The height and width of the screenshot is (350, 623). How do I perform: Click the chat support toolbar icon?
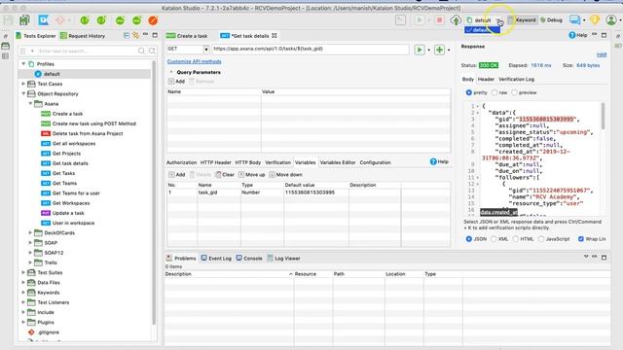point(574,19)
